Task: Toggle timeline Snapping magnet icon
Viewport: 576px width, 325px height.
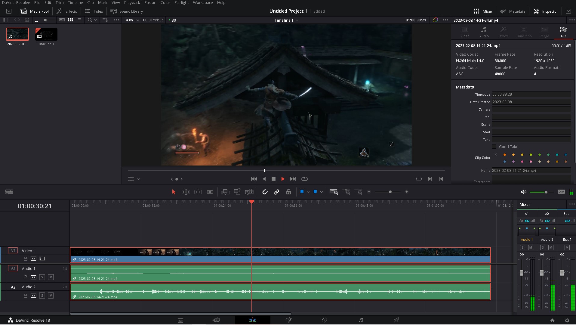Action: coord(265,192)
